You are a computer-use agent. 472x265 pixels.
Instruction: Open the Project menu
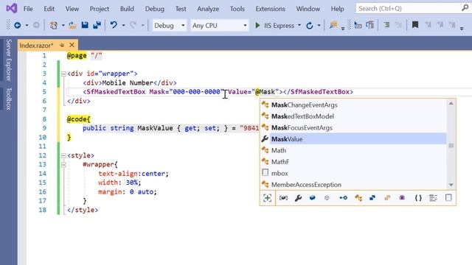100,9
